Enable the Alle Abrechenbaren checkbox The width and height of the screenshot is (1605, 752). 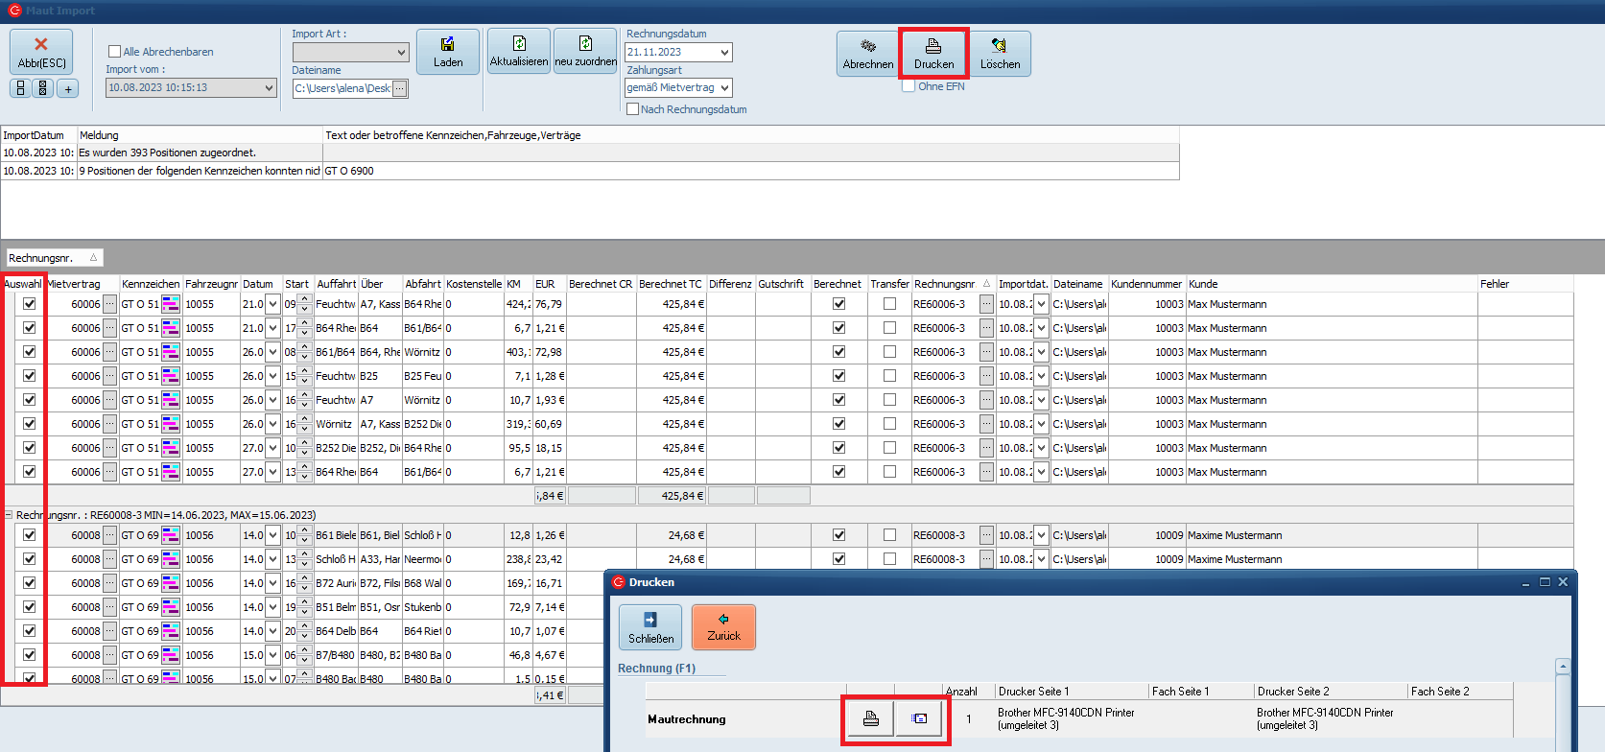coord(115,52)
